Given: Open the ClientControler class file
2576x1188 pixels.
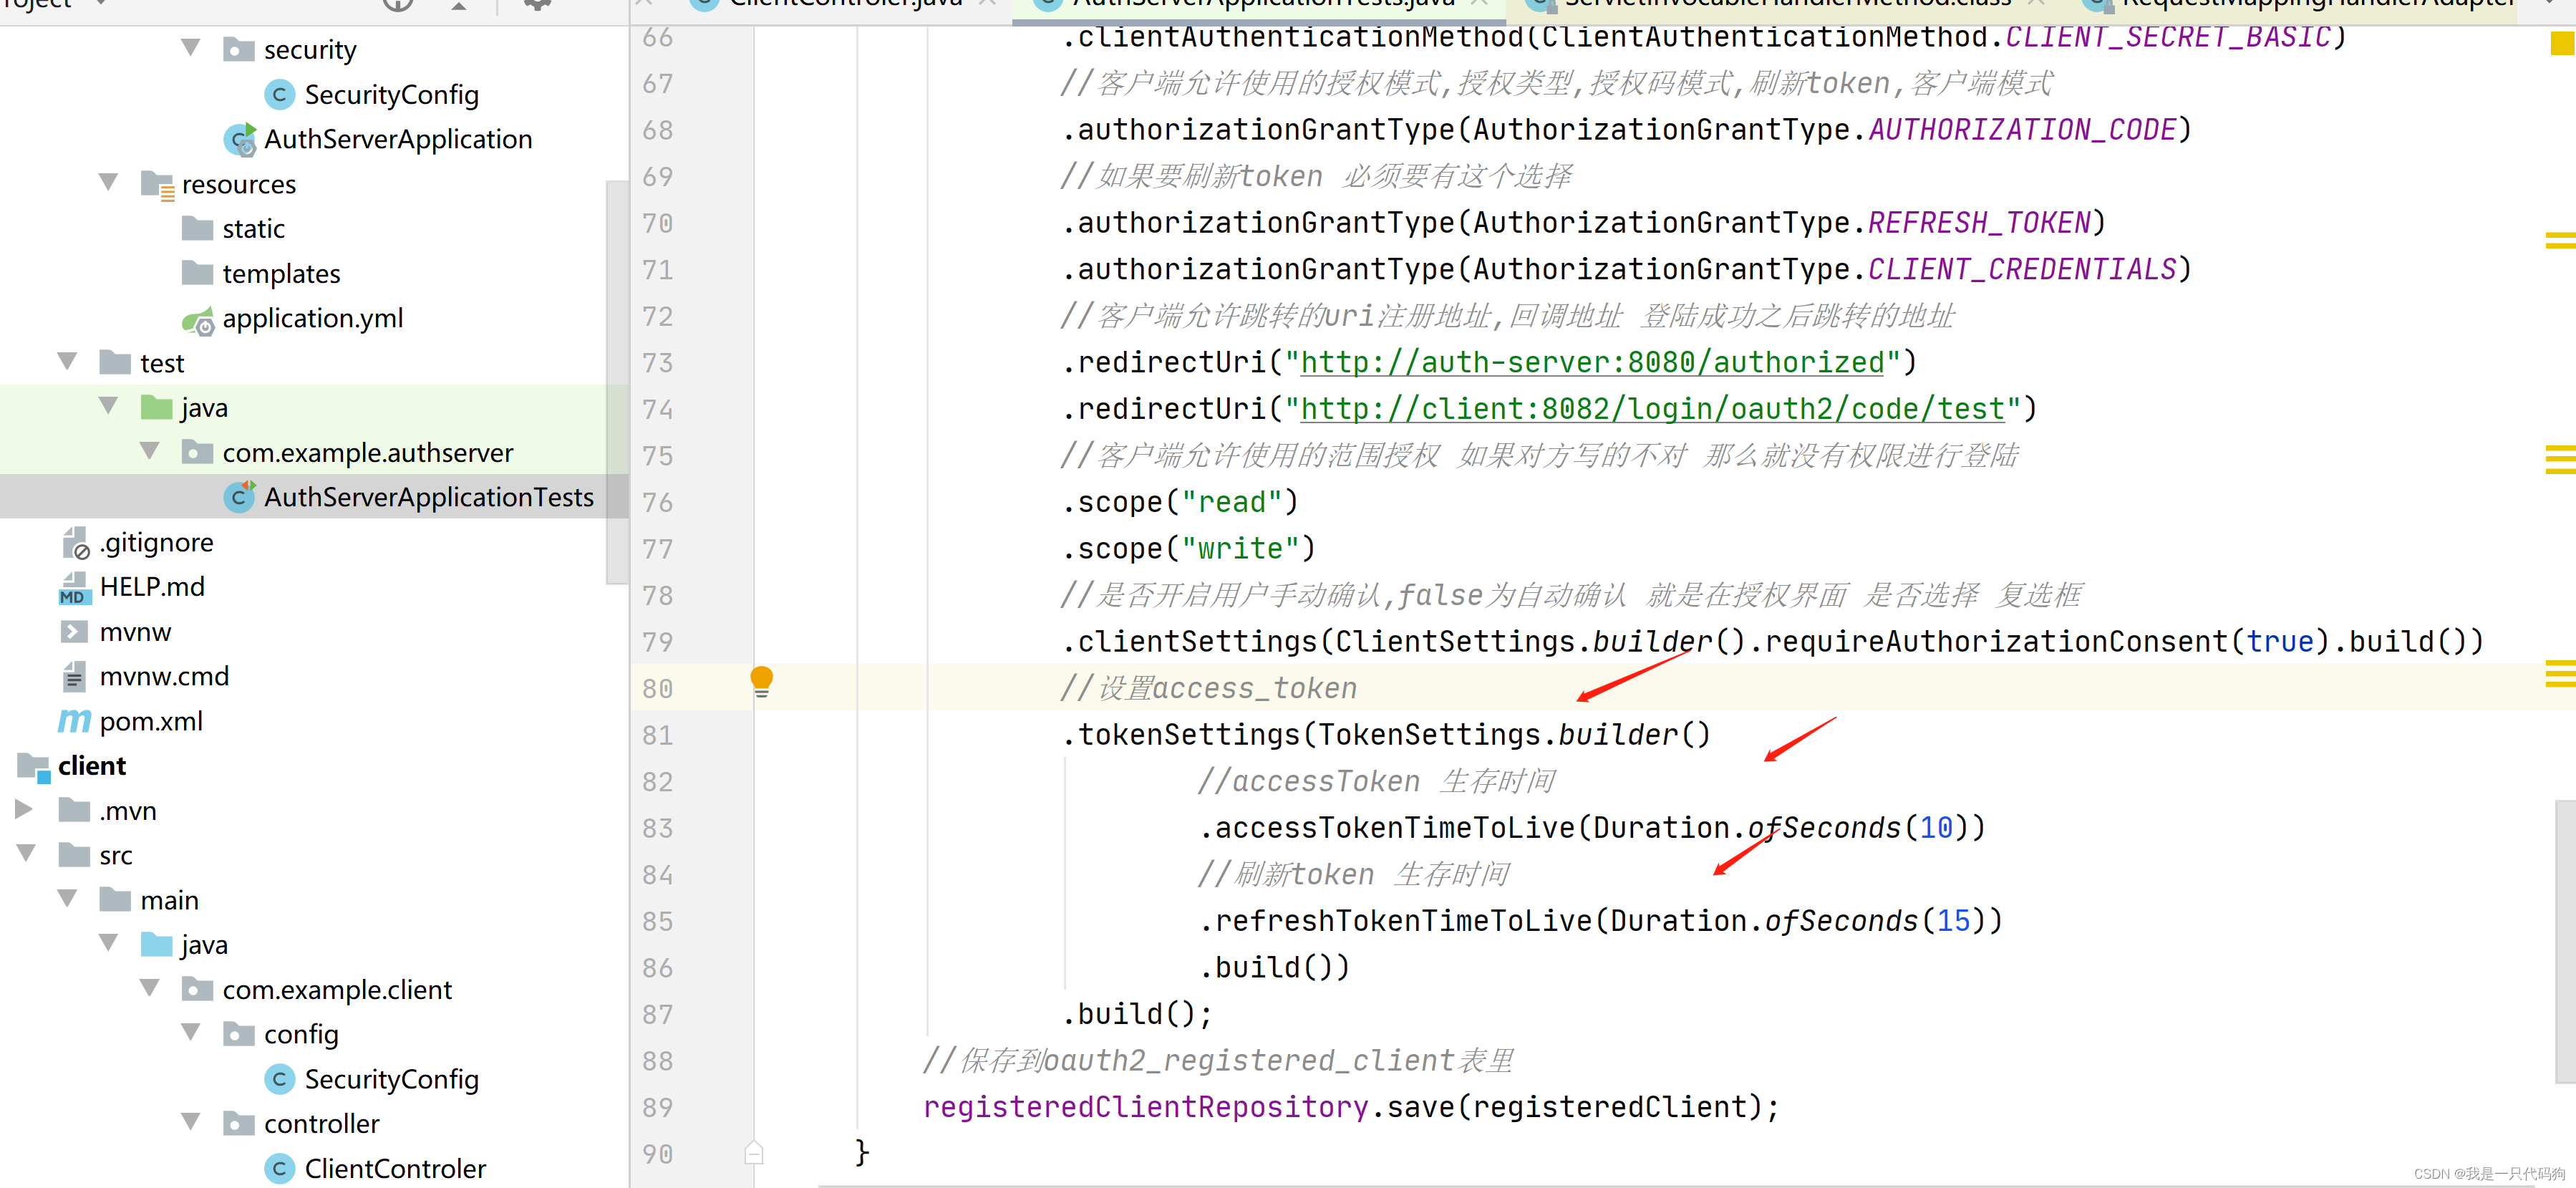Looking at the screenshot, I should click(394, 1168).
